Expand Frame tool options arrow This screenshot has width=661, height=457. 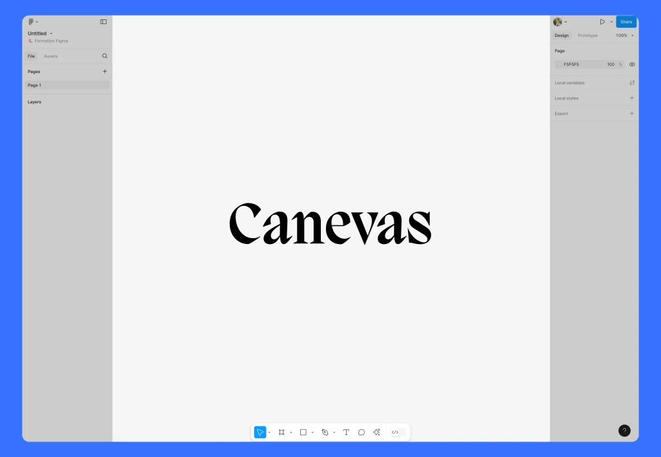[x=291, y=432]
